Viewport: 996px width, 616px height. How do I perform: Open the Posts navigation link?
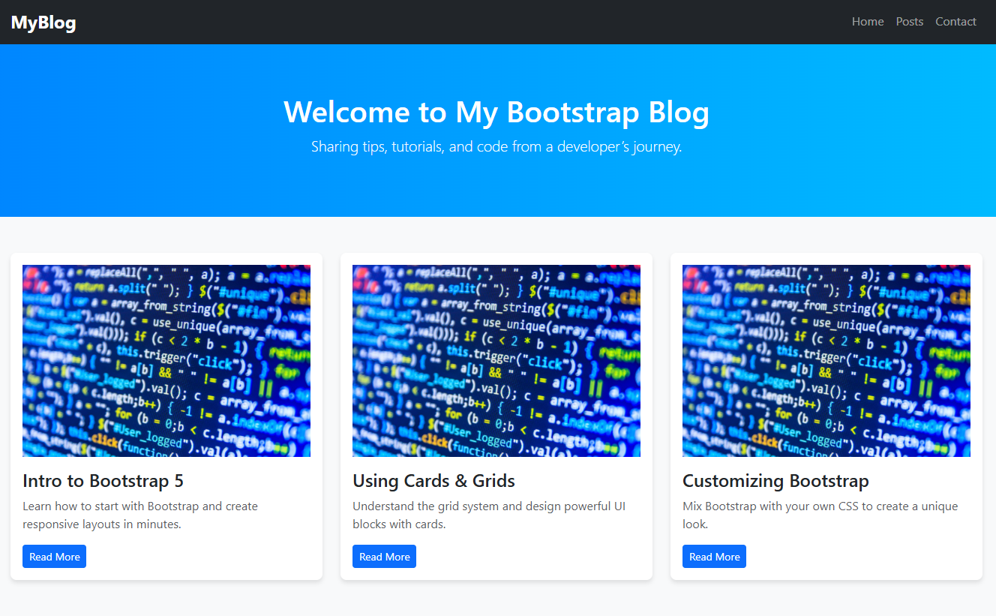point(909,22)
